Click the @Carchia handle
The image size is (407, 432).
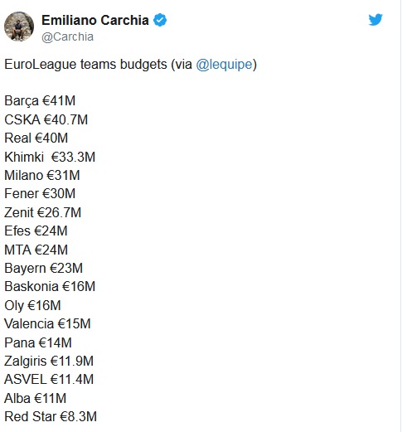point(67,36)
